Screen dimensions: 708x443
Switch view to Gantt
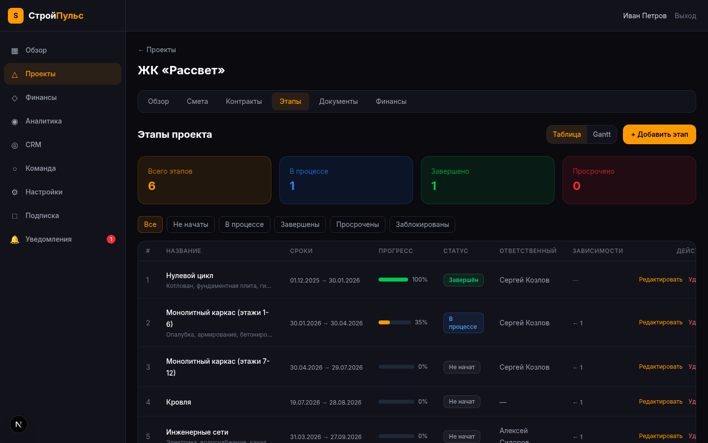601,134
